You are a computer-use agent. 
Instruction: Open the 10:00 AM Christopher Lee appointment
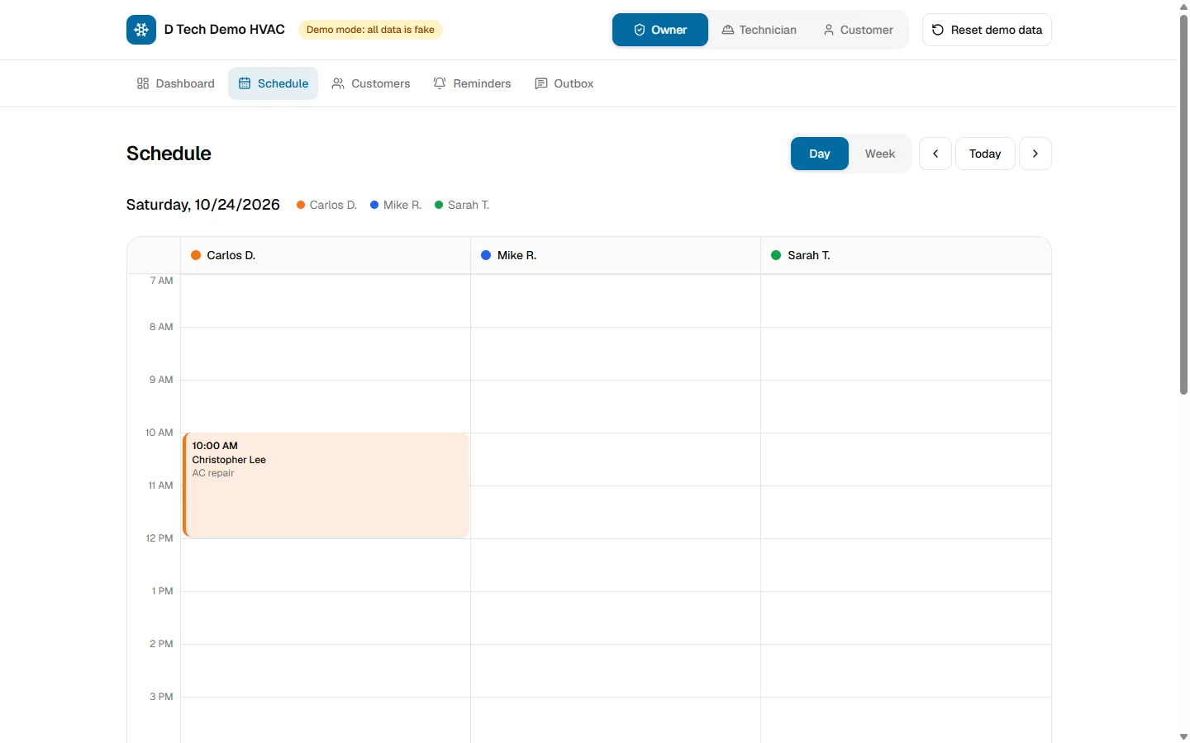(x=326, y=485)
